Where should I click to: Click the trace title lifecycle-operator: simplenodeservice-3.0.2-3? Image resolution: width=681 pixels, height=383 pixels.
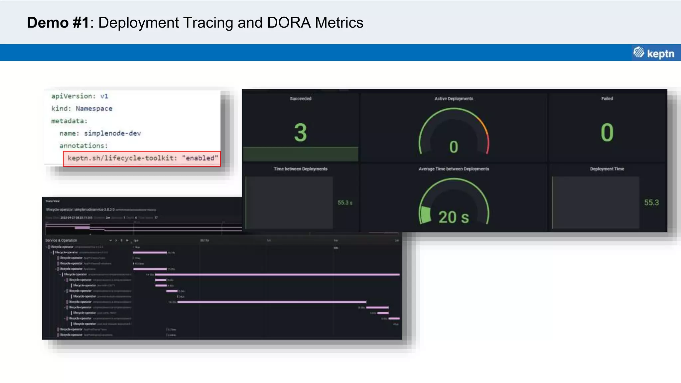(80, 210)
